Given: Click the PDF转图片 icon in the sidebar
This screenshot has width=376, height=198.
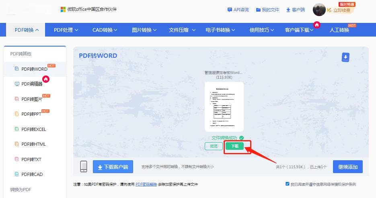Looking at the screenshot, I should tap(16, 99).
